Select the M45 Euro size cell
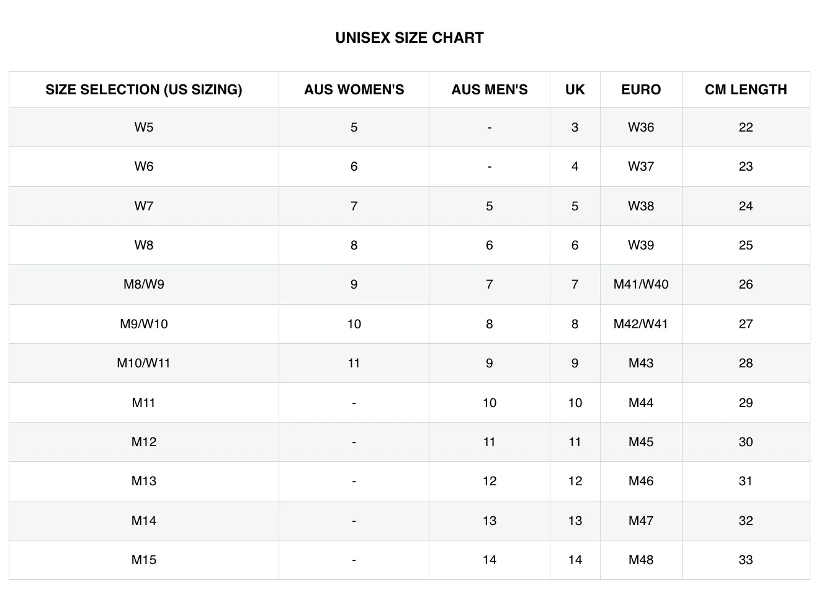Screen dimensions: 824x597 click(641, 442)
